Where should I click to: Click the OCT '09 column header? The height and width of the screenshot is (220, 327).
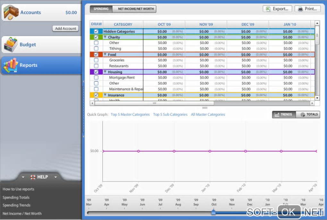[164, 24]
